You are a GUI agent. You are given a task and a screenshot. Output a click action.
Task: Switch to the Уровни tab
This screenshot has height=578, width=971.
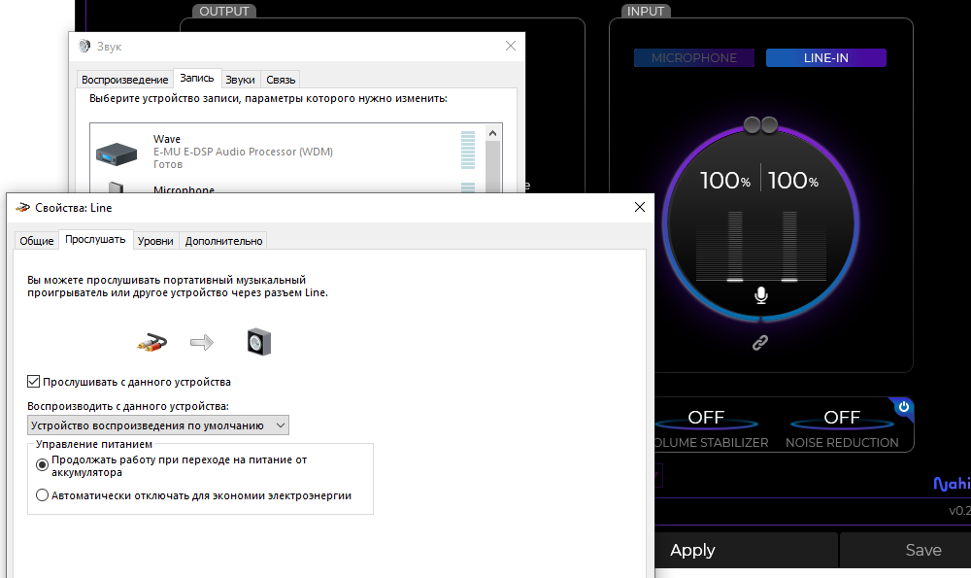point(155,241)
